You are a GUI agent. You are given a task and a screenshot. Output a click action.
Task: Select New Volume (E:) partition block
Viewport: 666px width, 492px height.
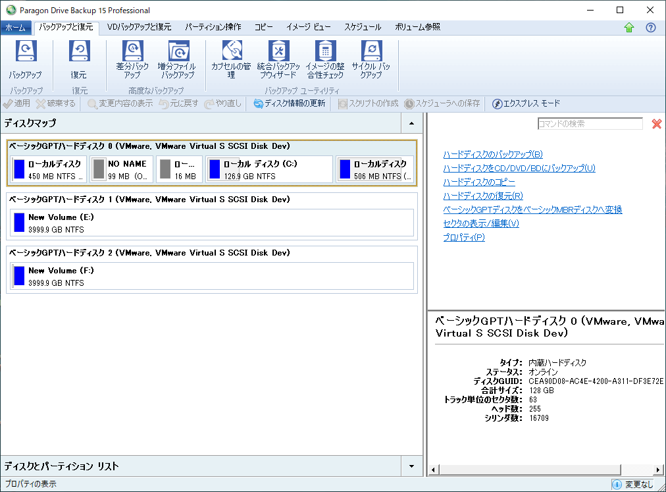tap(212, 223)
